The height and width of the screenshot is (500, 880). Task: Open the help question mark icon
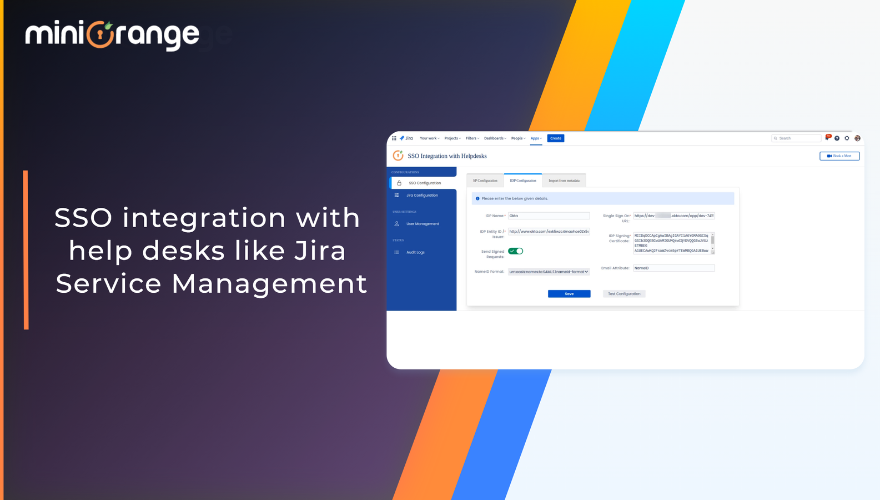tap(837, 138)
